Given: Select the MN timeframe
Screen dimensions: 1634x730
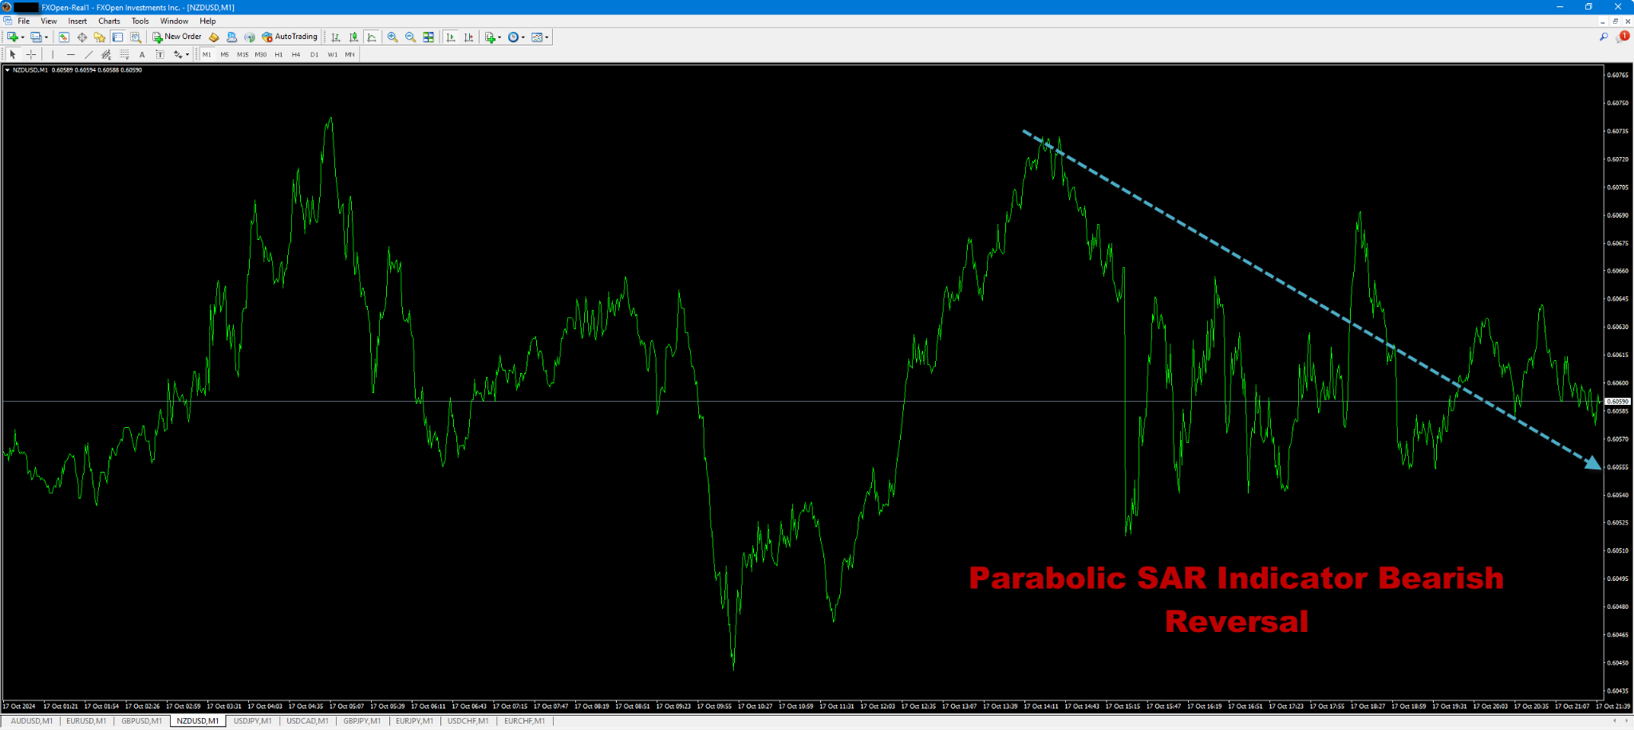Looking at the screenshot, I should pos(349,54).
